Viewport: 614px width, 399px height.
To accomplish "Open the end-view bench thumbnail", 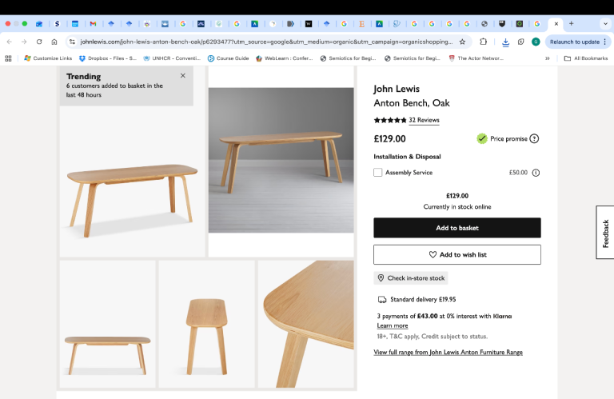I will (x=207, y=324).
